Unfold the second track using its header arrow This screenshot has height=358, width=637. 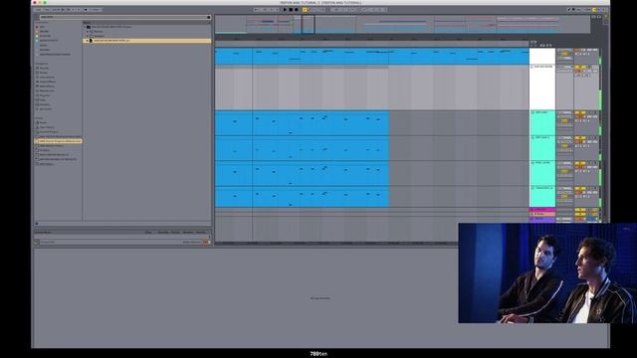coord(532,67)
